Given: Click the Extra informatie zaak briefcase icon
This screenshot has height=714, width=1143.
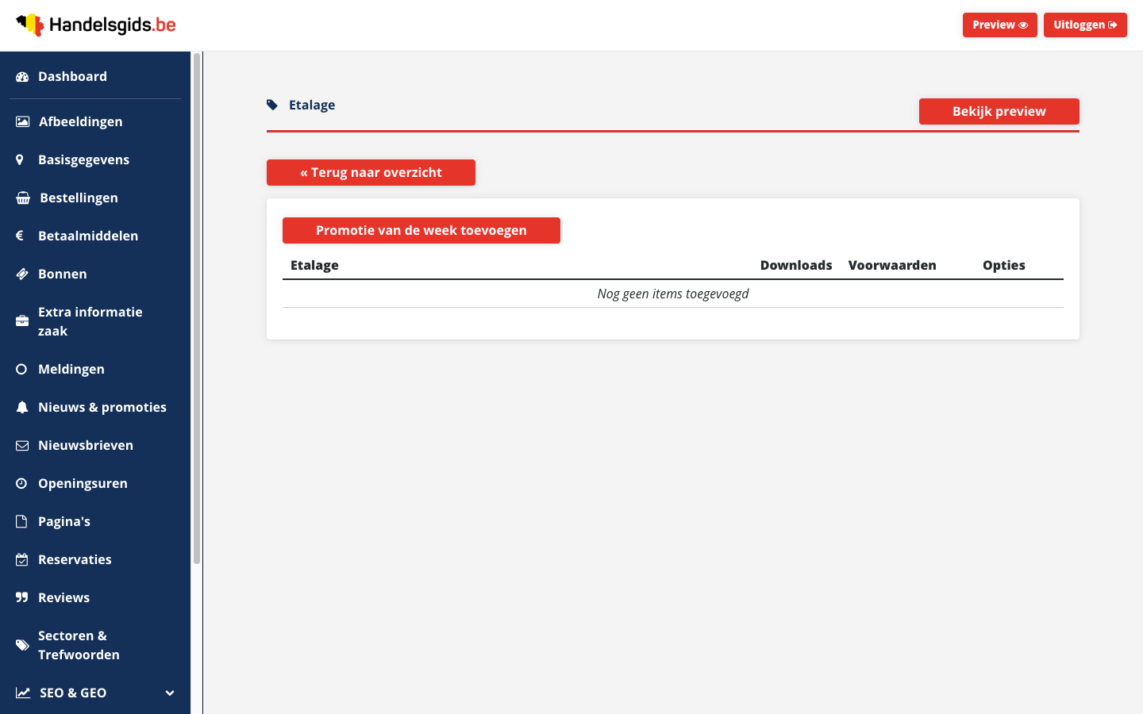Looking at the screenshot, I should tap(22, 321).
